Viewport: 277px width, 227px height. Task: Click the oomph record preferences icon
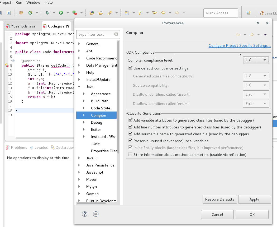point(96,214)
